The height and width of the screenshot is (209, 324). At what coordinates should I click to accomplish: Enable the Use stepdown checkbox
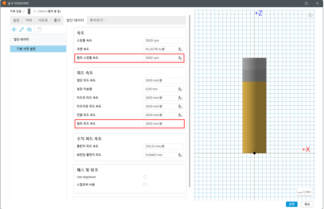tap(145, 177)
